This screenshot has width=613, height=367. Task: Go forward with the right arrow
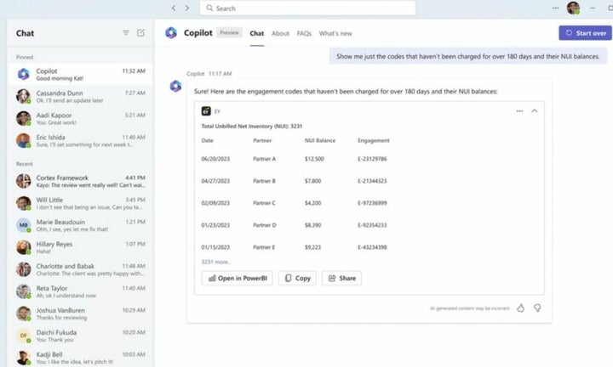187,8
